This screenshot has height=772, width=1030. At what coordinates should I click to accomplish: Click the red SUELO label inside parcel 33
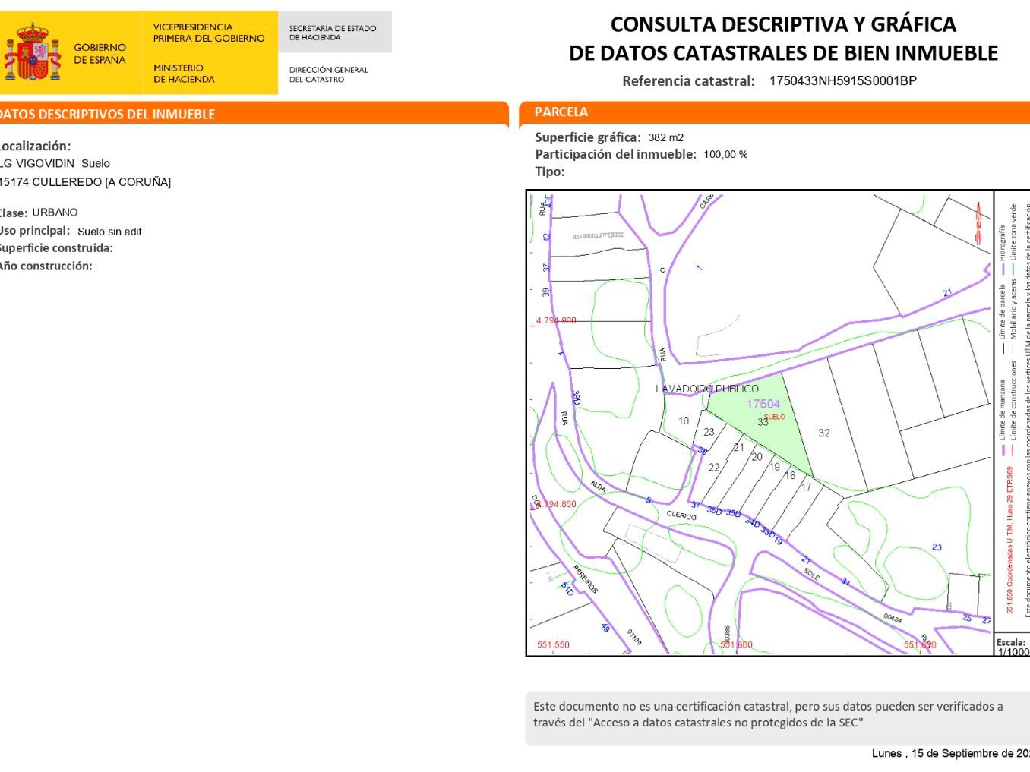pos(775,417)
